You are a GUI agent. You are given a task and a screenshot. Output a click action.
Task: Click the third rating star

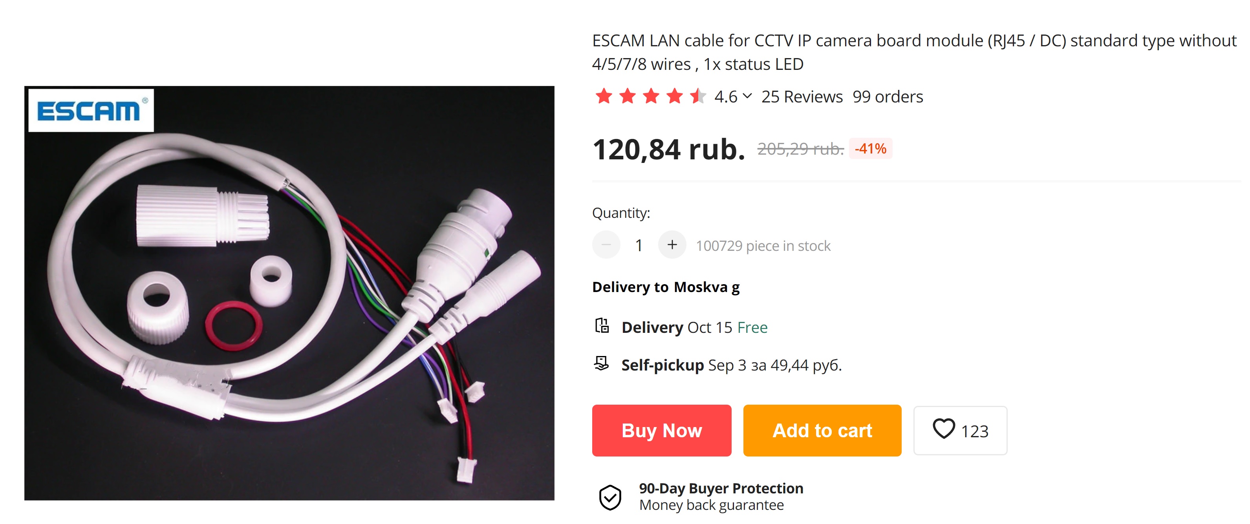point(651,96)
